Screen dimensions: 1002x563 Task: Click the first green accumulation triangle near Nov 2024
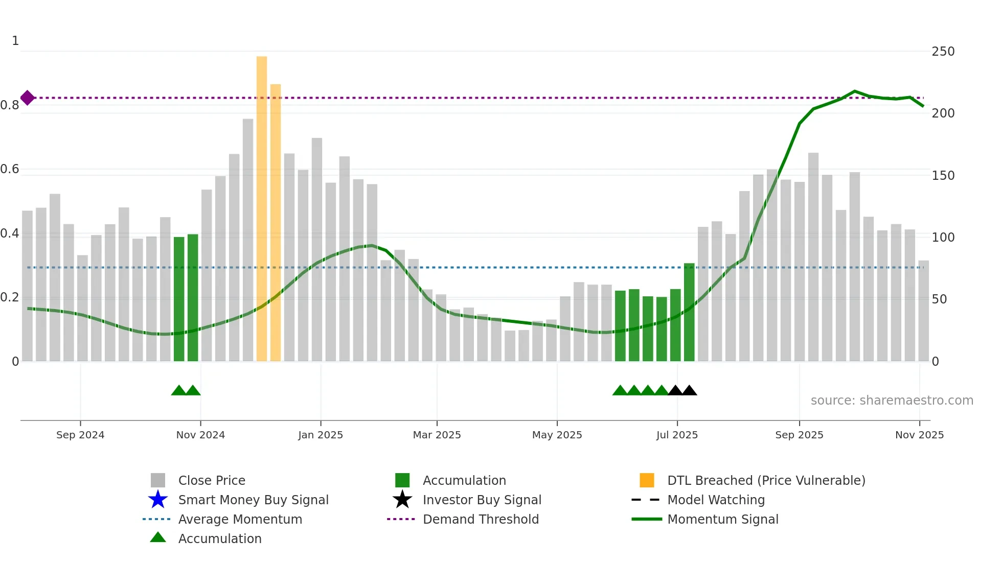tap(178, 391)
